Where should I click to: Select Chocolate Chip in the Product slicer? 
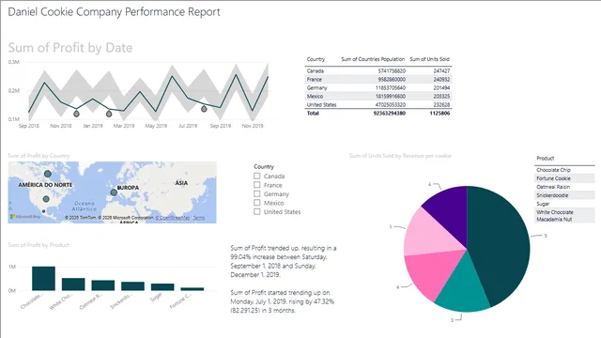click(x=564, y=170)
